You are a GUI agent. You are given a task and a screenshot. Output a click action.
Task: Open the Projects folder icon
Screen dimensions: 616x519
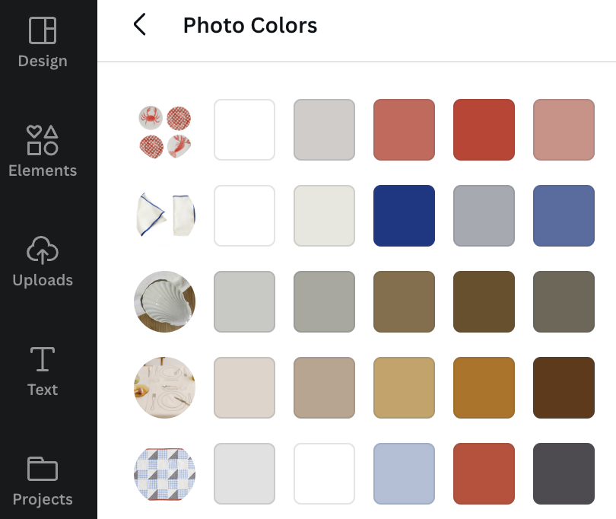pyautogui.click(x=43, y=469)
